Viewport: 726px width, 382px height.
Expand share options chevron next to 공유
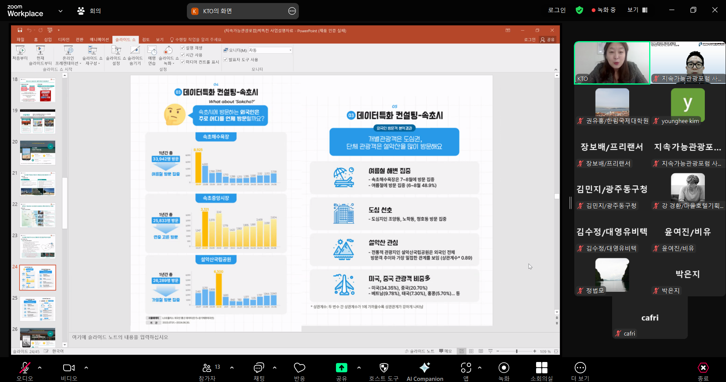point(359,367)
